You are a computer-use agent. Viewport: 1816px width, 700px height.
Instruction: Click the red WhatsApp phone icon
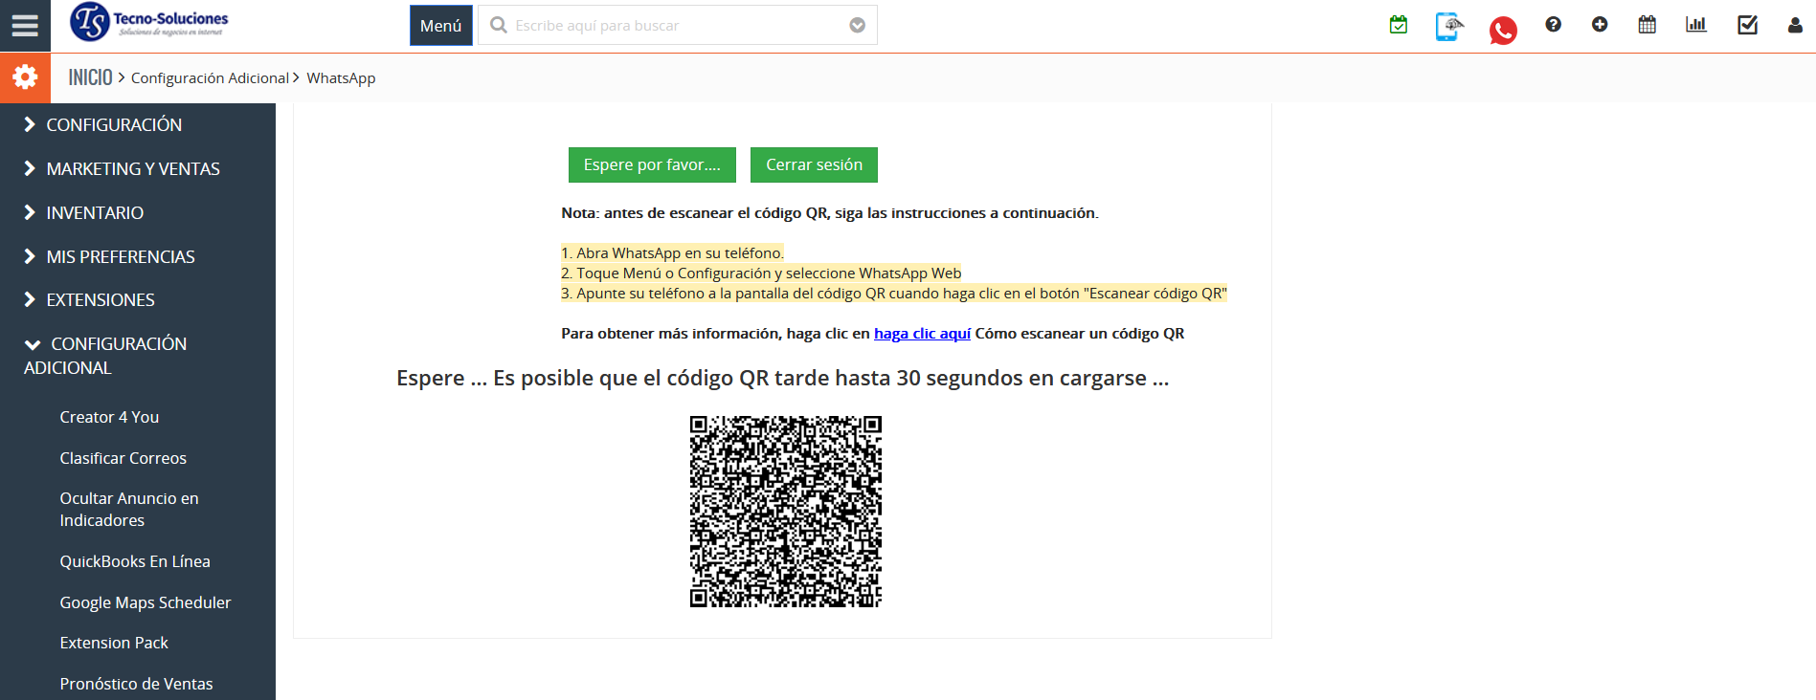click(x=1502, y=31)
